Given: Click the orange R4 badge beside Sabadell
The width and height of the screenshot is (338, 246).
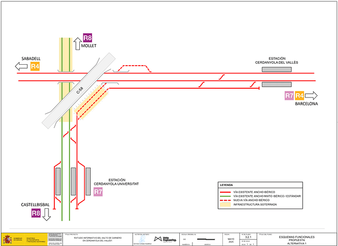Looking at the screenshot, I should click(x=35, y=66).
